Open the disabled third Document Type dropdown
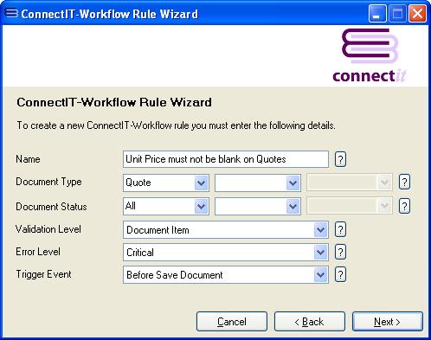 click(x=384, y=183)
